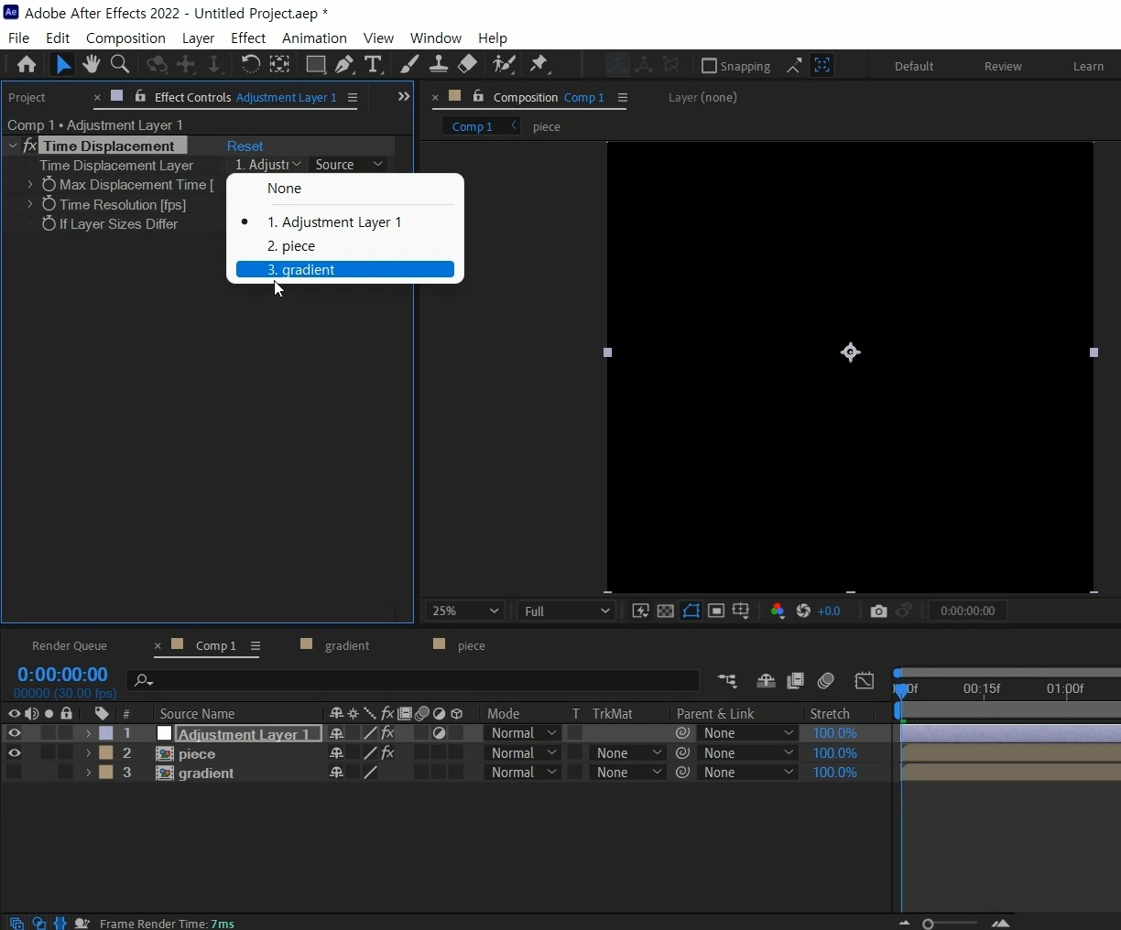Image resolution: width=1121 pixels, height=930 pixels.
Task: Open TrkMat dropdown for gradient layer
Action: coord(627,773)
